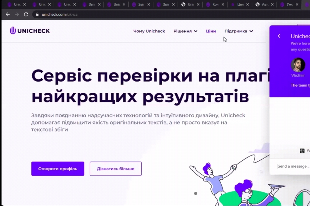310x206 pixels.
Task: Focus the Send a message field
Action: 293,166
